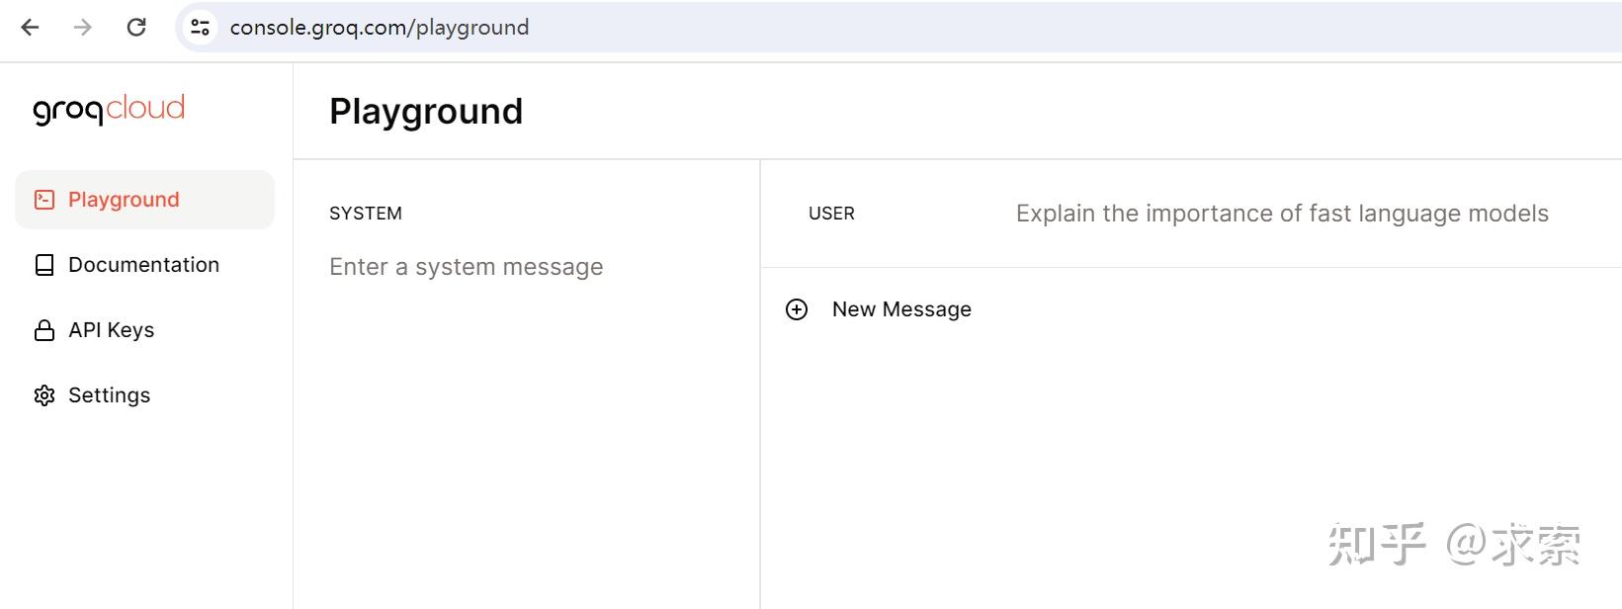Click the browser forward arrow

pyautogui.click(x=83, y=28)
